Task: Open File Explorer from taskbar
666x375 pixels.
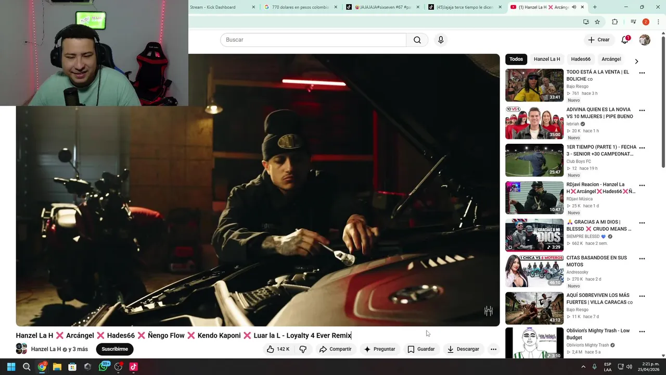Action: point(57,367)
